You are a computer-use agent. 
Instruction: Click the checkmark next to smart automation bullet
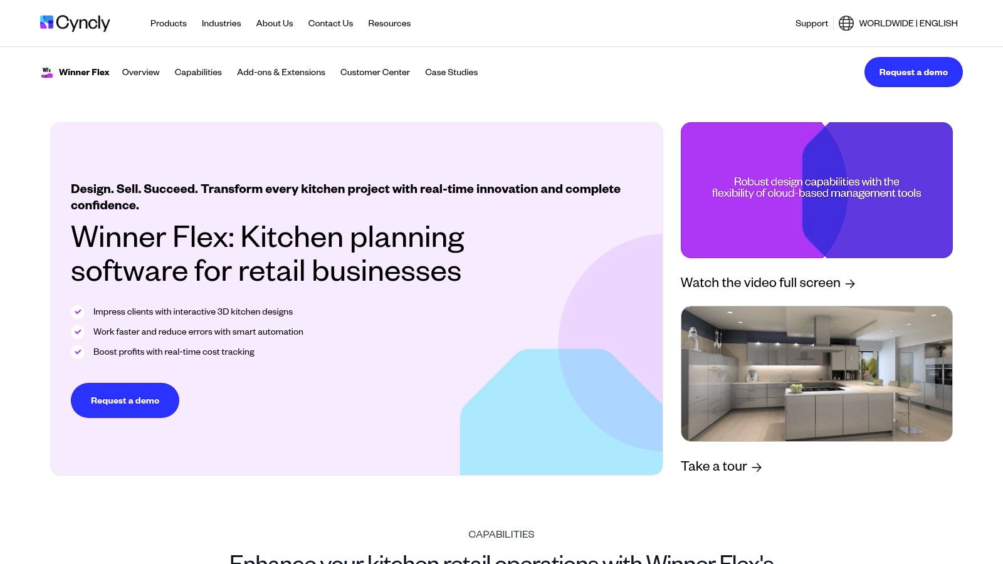78,332
